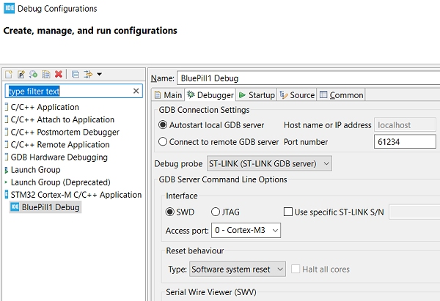Select GDB Hardware Debugging configuration type

59,157
